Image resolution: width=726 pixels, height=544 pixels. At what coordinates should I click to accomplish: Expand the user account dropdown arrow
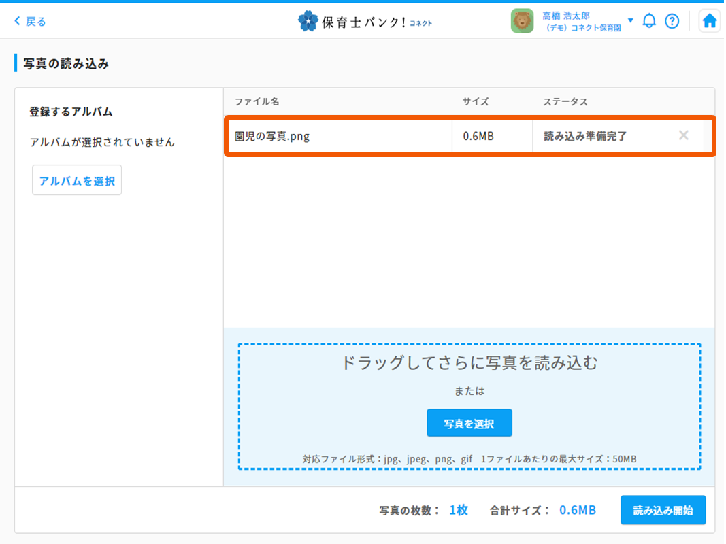click(x=630, y=20)
